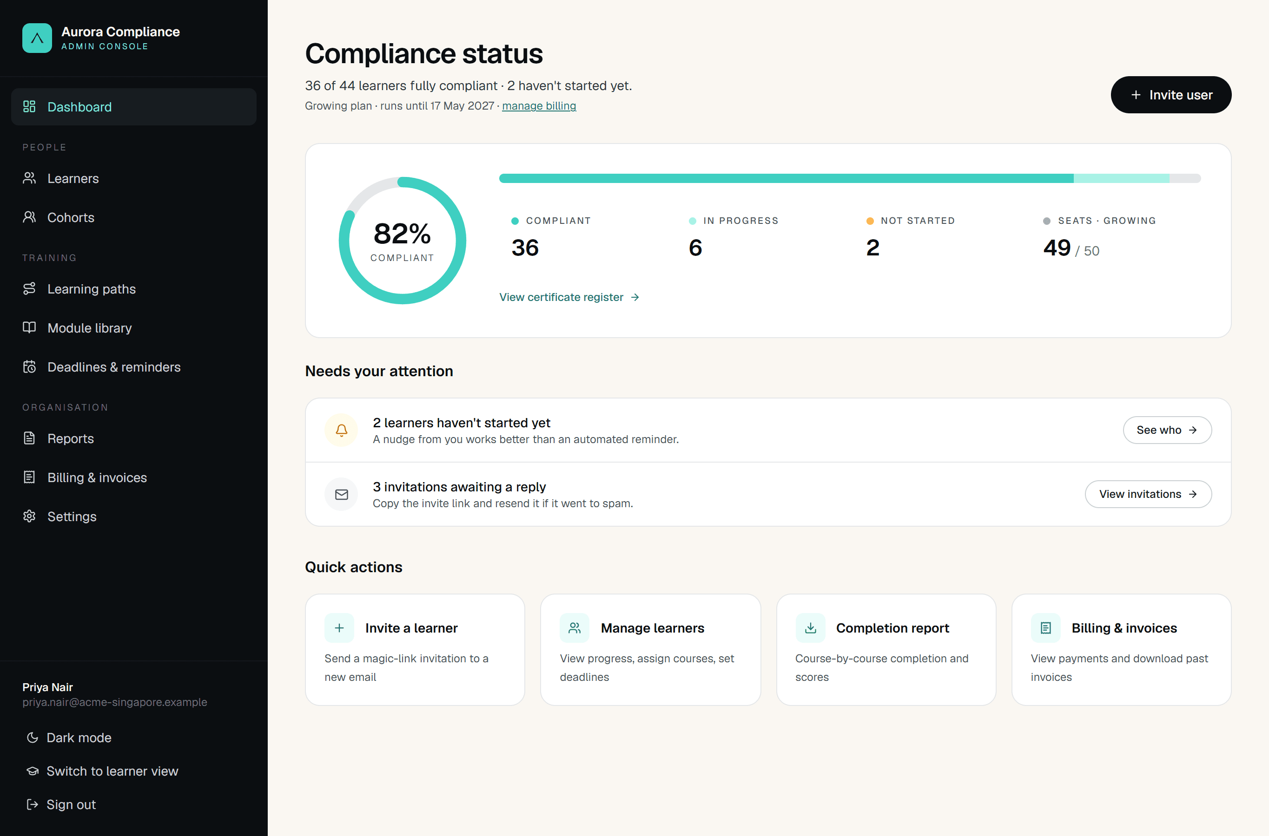Follow the manage billing link
Image resolution: width=1269 pixels, height=836 pixels.
539,105
